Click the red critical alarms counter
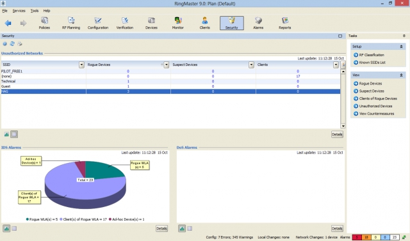Image resolution: width=410 pixels, height=241 pixels. [357, 237]
